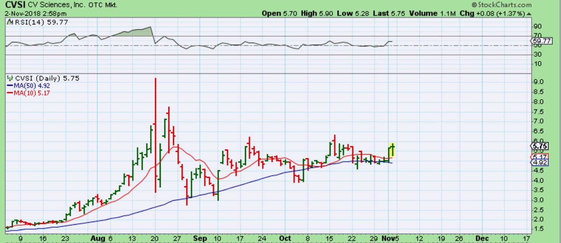Click the 3.0 price axis label
Viewport: 561px width, 243px height.
tap(538, 200)
